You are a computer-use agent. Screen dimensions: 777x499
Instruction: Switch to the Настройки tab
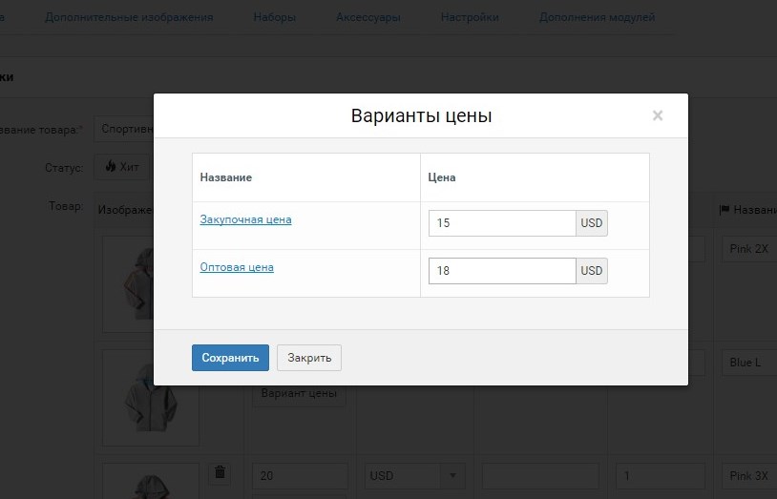coord(470,17)
